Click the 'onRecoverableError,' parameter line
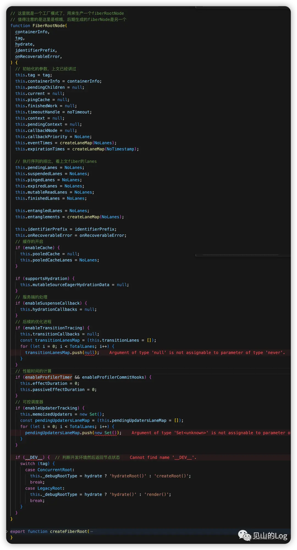This screenshot has width=297, height=550. (x=38, y=57)
